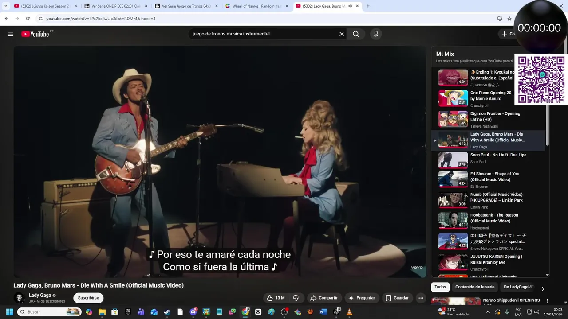The width and height of the screenshot is (568, 319).
Task: Open VLC media player from taskbar
Action: click(x=349, y=312)
